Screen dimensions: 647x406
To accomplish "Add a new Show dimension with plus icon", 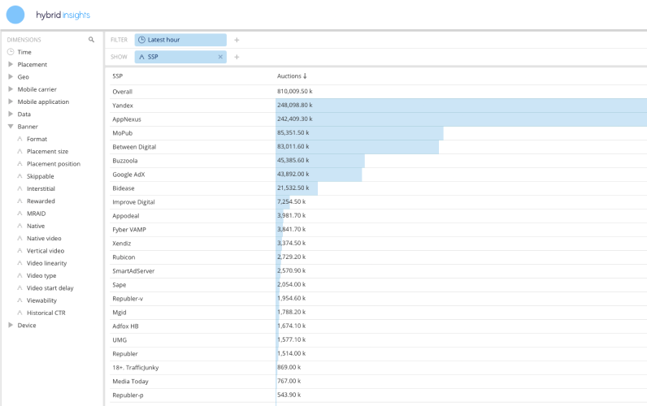I will click(x=237, y=57).
